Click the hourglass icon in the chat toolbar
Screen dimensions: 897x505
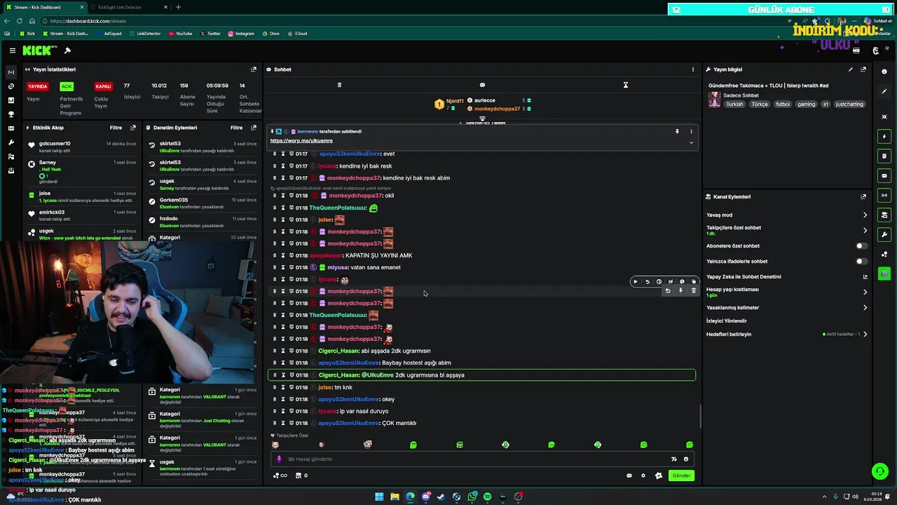click(626, 85)
